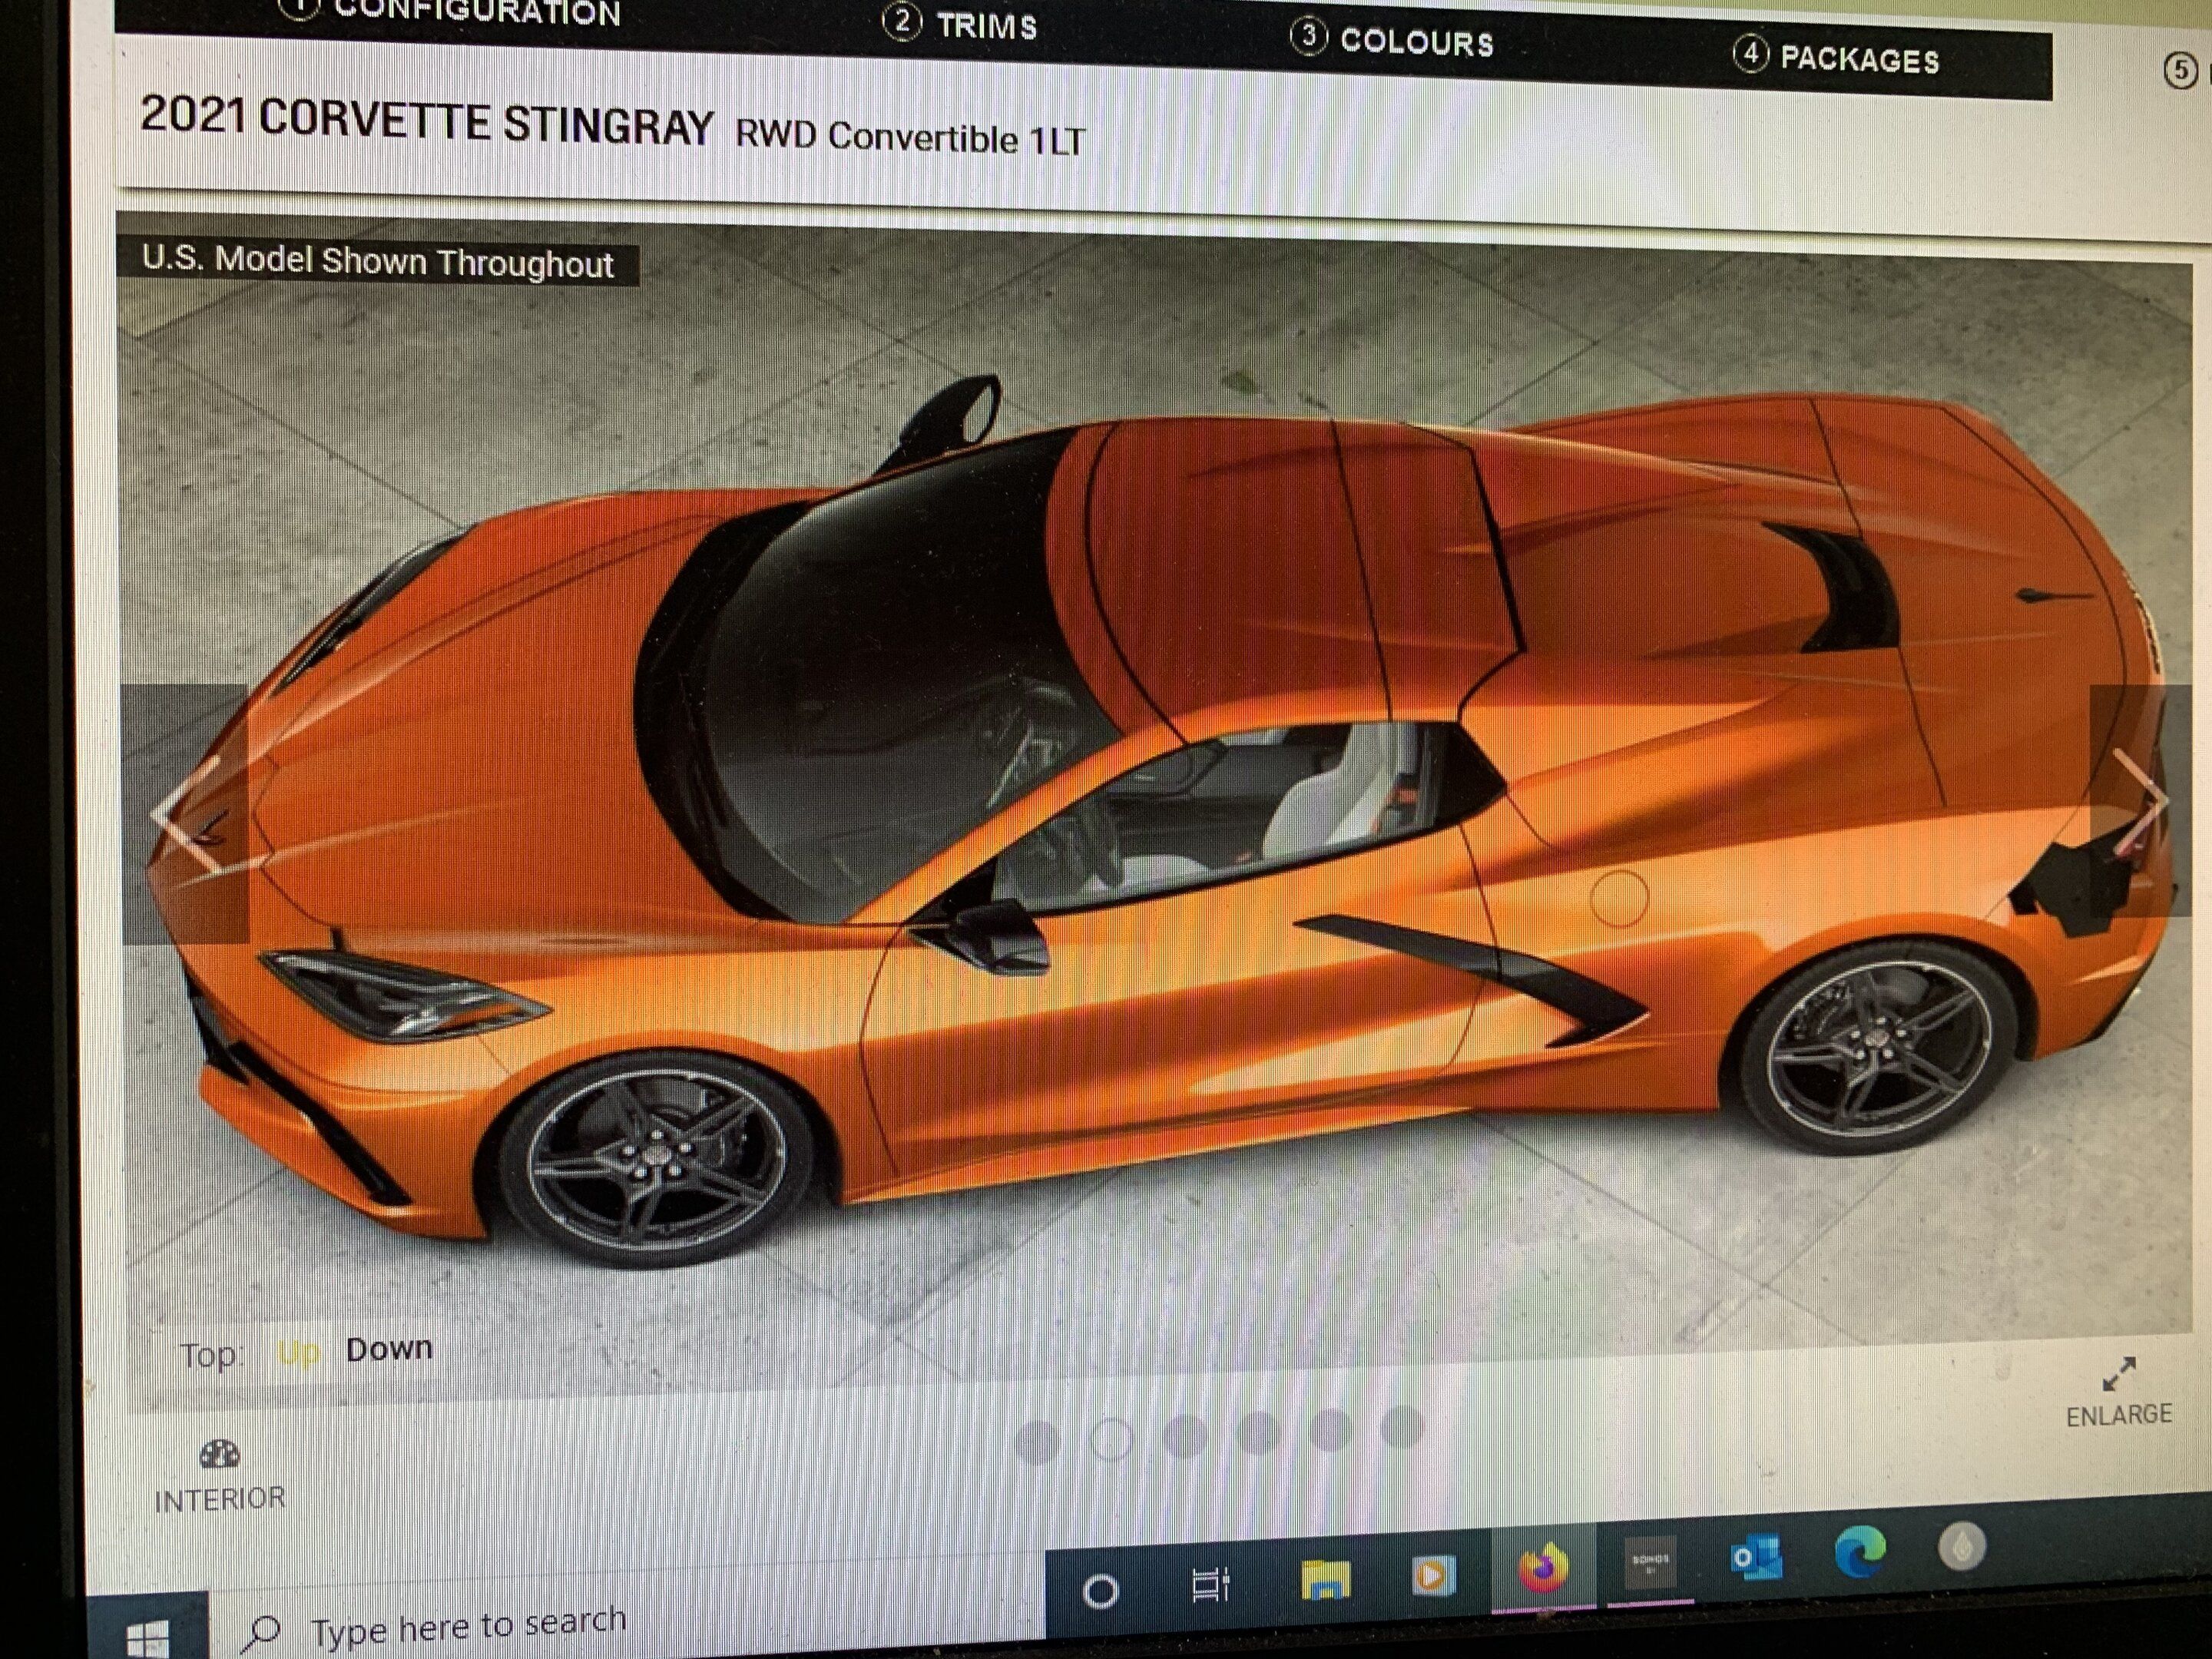Click the Enlarge arrows icon
Image resolution: width=2212 pixels, height=1659 pixels.
coord(2118,1374)
